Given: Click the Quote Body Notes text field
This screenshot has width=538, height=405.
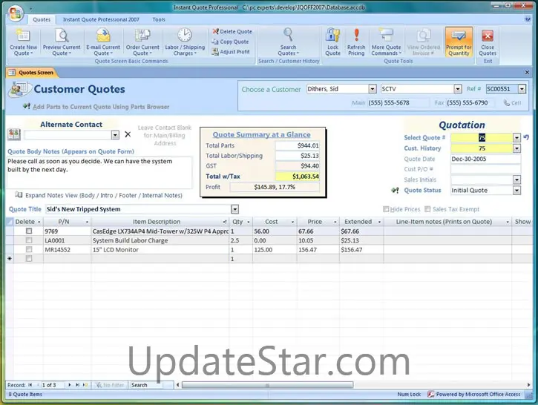Looking at the screenshot, I should (98, 171).
